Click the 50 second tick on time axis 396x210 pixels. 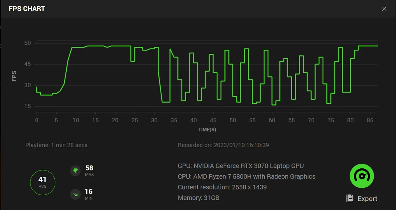coord(232,121)
